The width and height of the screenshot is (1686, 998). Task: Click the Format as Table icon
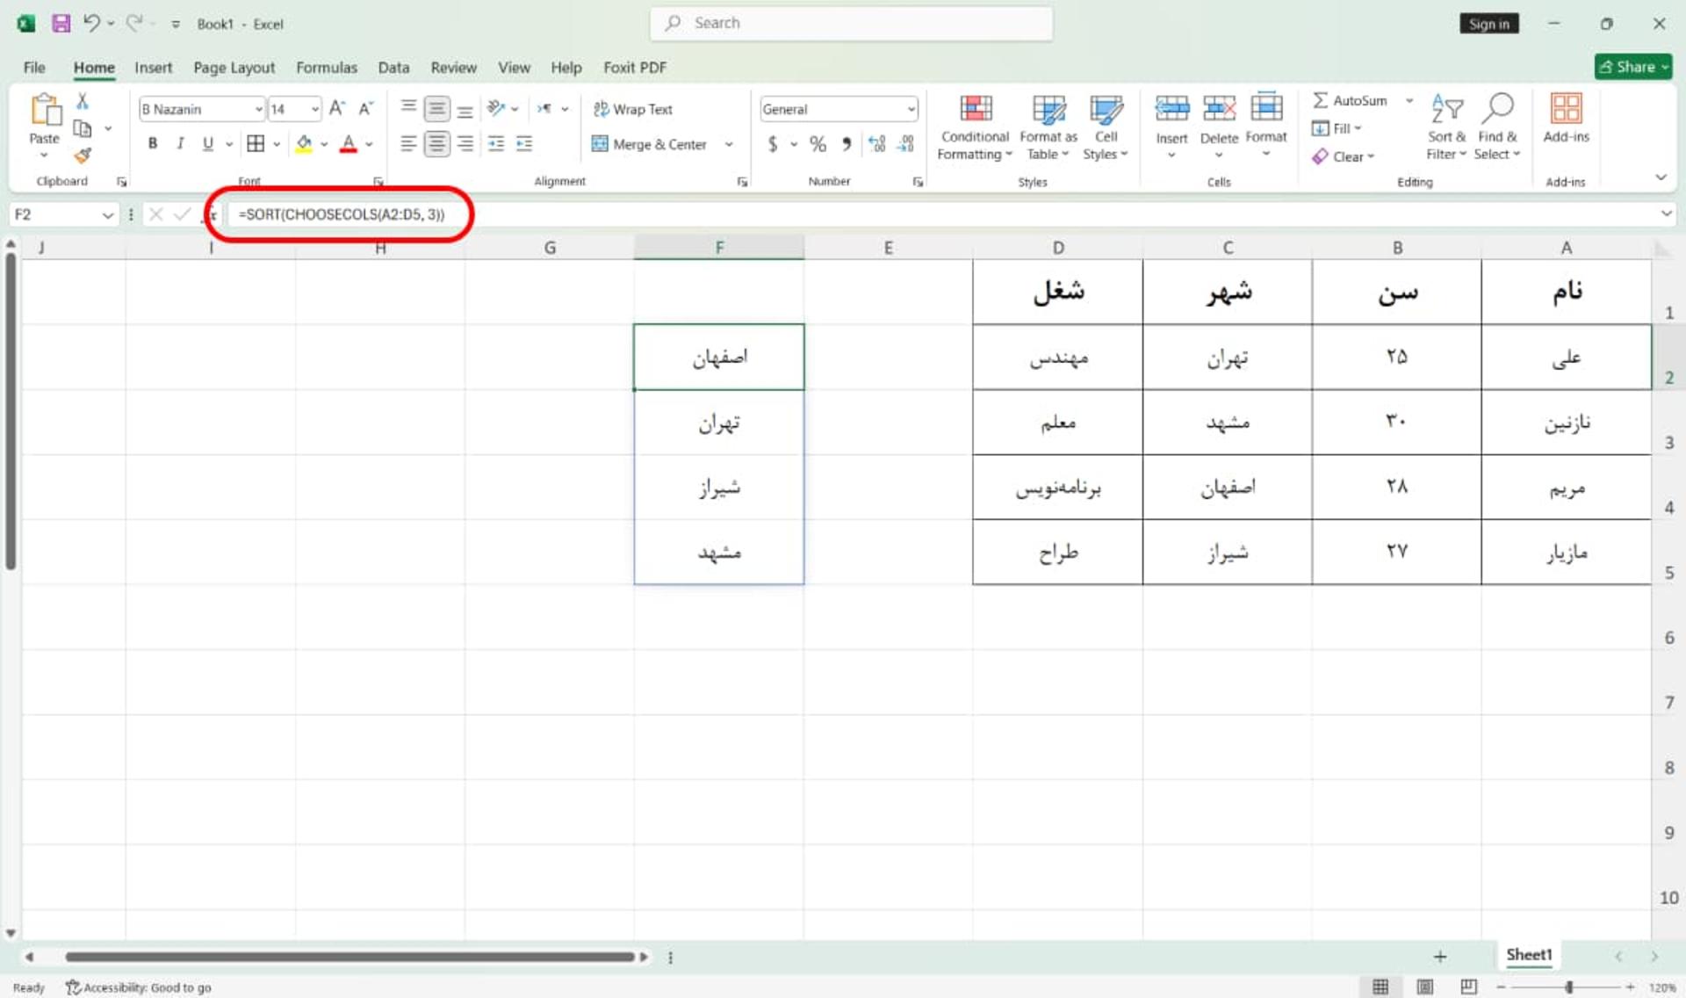coord(1048,110)
